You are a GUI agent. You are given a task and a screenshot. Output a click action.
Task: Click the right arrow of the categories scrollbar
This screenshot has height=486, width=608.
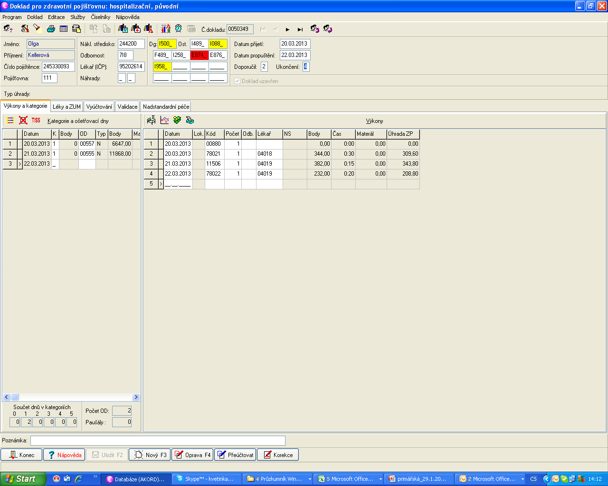(x=136, y=397)
